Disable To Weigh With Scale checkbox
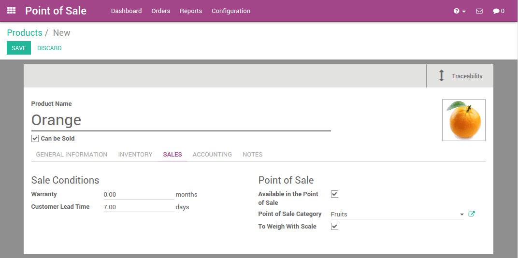The image size is (518, 258). tap(334, 227)
